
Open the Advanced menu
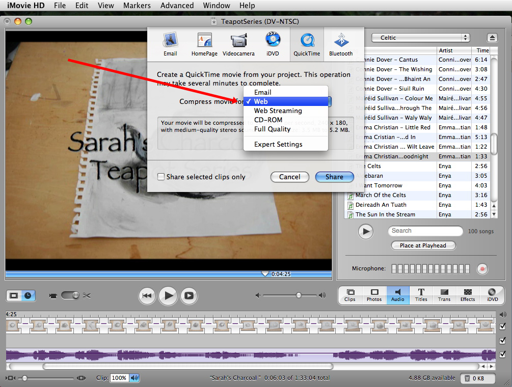177,6
